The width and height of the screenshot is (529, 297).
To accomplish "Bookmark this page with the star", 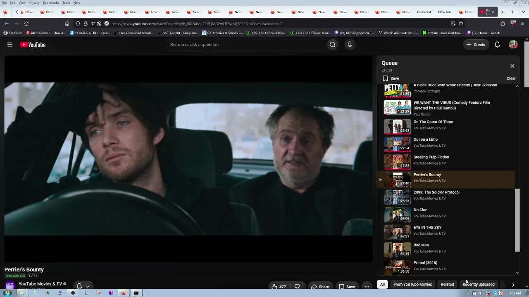I will (461, 24).
